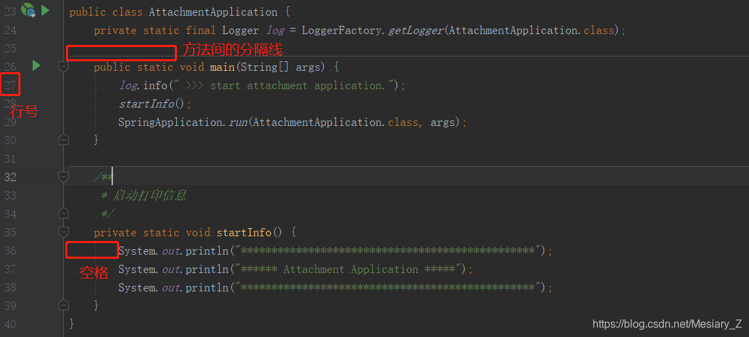
Task: Click line number 33 in the gutter
Action: coord(10,195)
